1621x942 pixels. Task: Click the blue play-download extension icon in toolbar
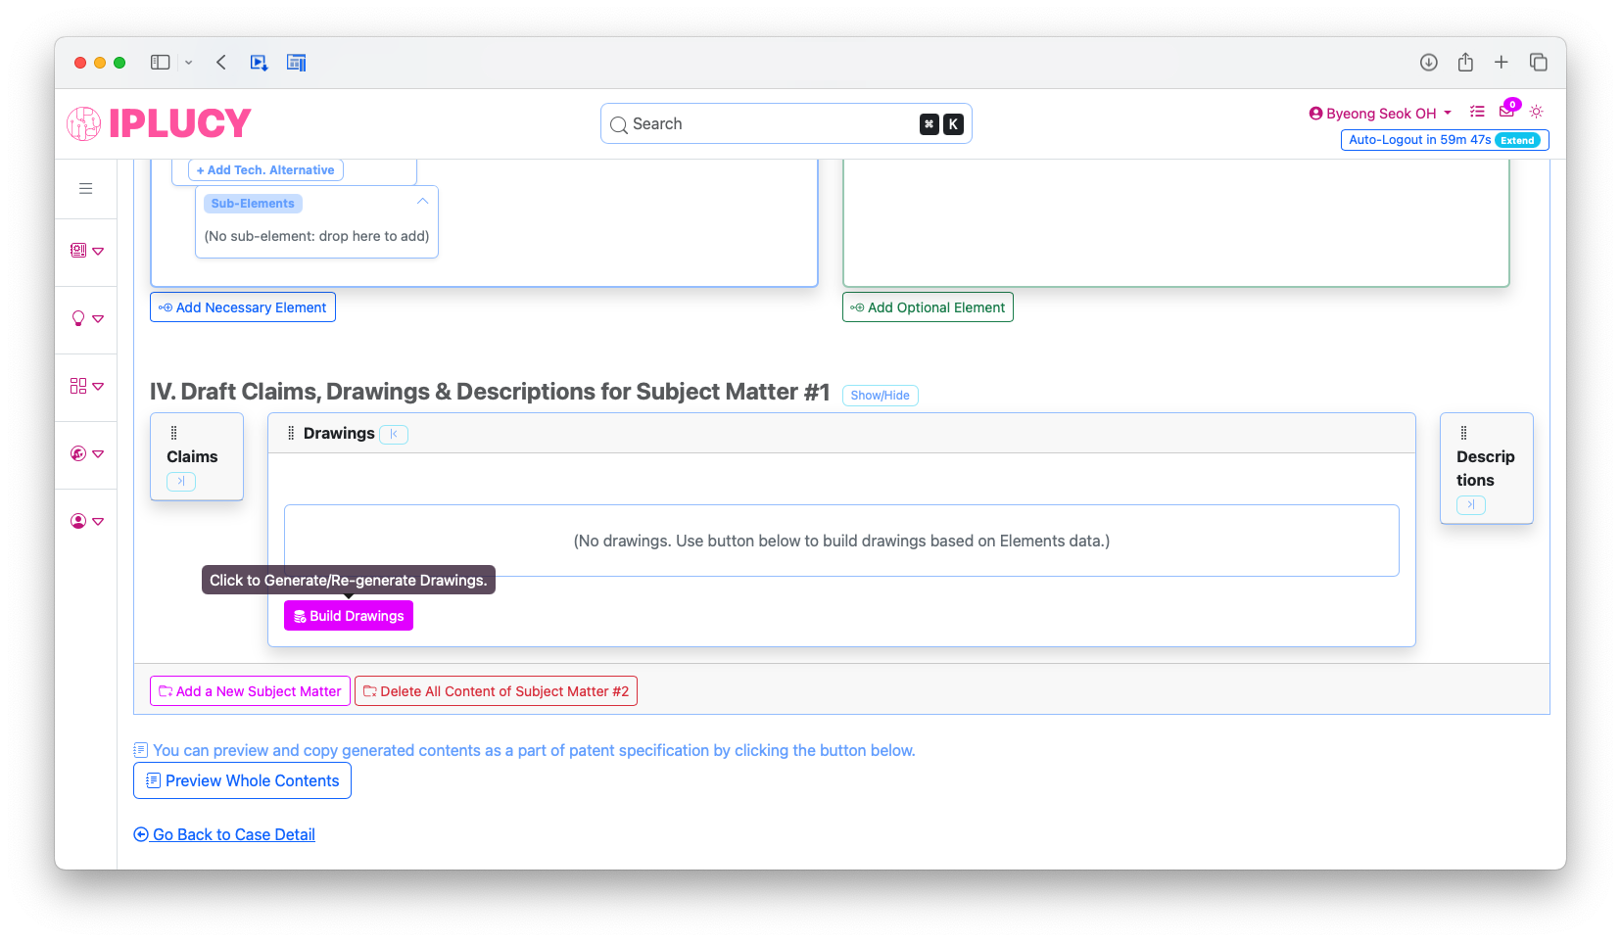click(259, 63)
